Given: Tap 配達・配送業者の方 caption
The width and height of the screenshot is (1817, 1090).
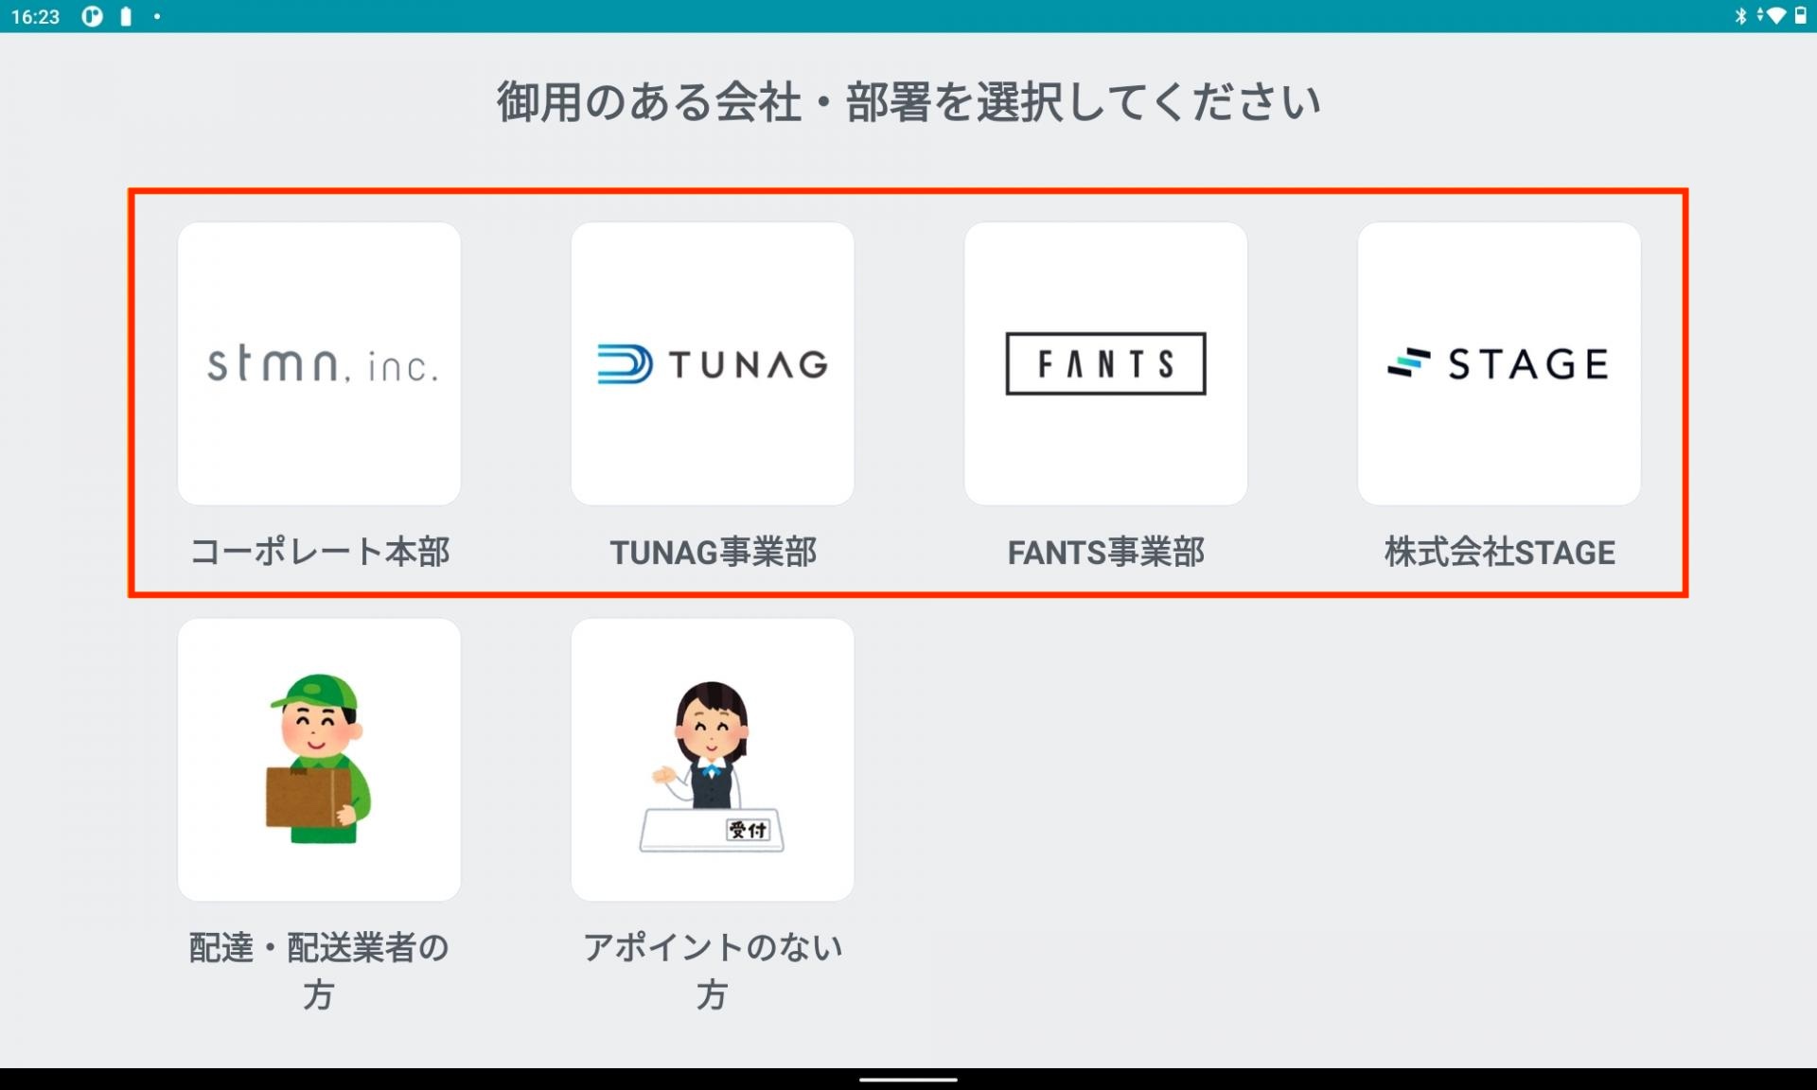Looking at the screenshot, I should [x=319, y=970].
